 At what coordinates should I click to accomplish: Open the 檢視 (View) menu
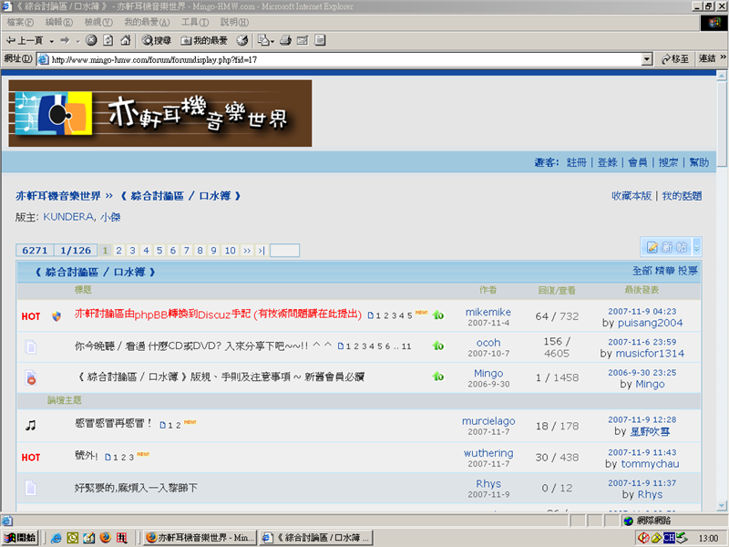point(93,21)
